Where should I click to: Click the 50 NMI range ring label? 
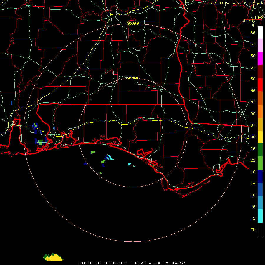point(132,78)
